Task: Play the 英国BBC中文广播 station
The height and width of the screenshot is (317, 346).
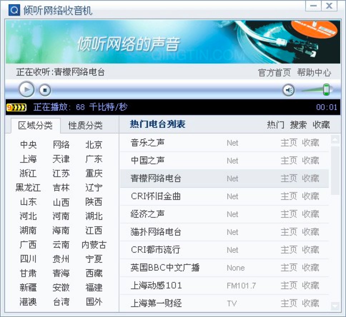Action: click(165, 268)
